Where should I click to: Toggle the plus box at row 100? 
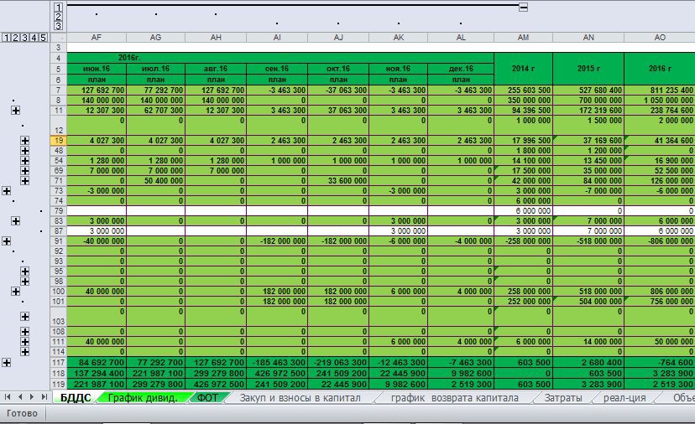tap(15, 292)
